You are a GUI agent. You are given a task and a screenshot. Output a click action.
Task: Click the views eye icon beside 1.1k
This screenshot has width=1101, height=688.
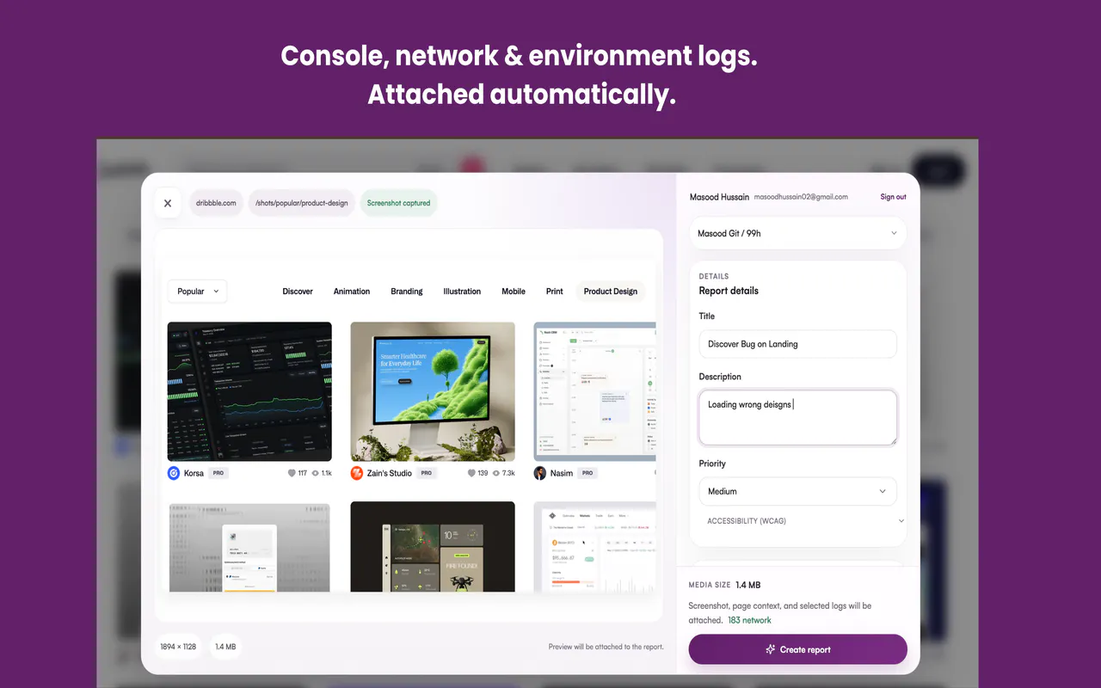316,473
